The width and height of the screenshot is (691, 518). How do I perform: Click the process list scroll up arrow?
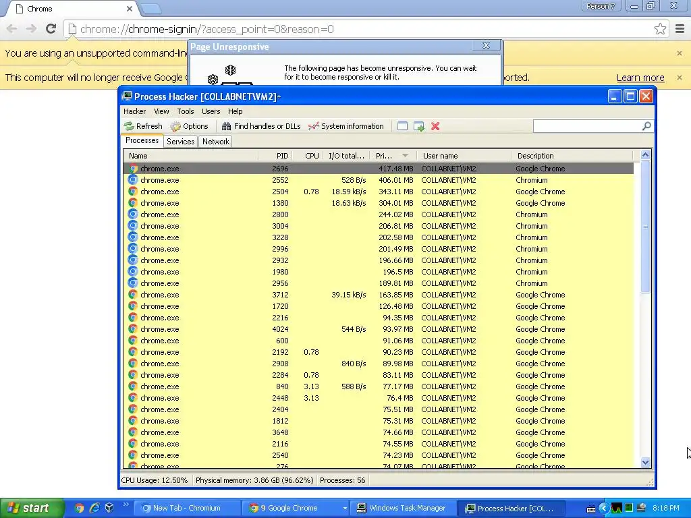click(645, 154)
